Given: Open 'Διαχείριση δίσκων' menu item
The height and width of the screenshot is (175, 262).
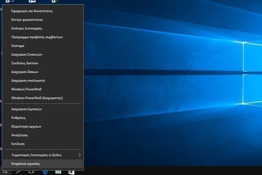Looking at the screenshot, I should 43,72.
